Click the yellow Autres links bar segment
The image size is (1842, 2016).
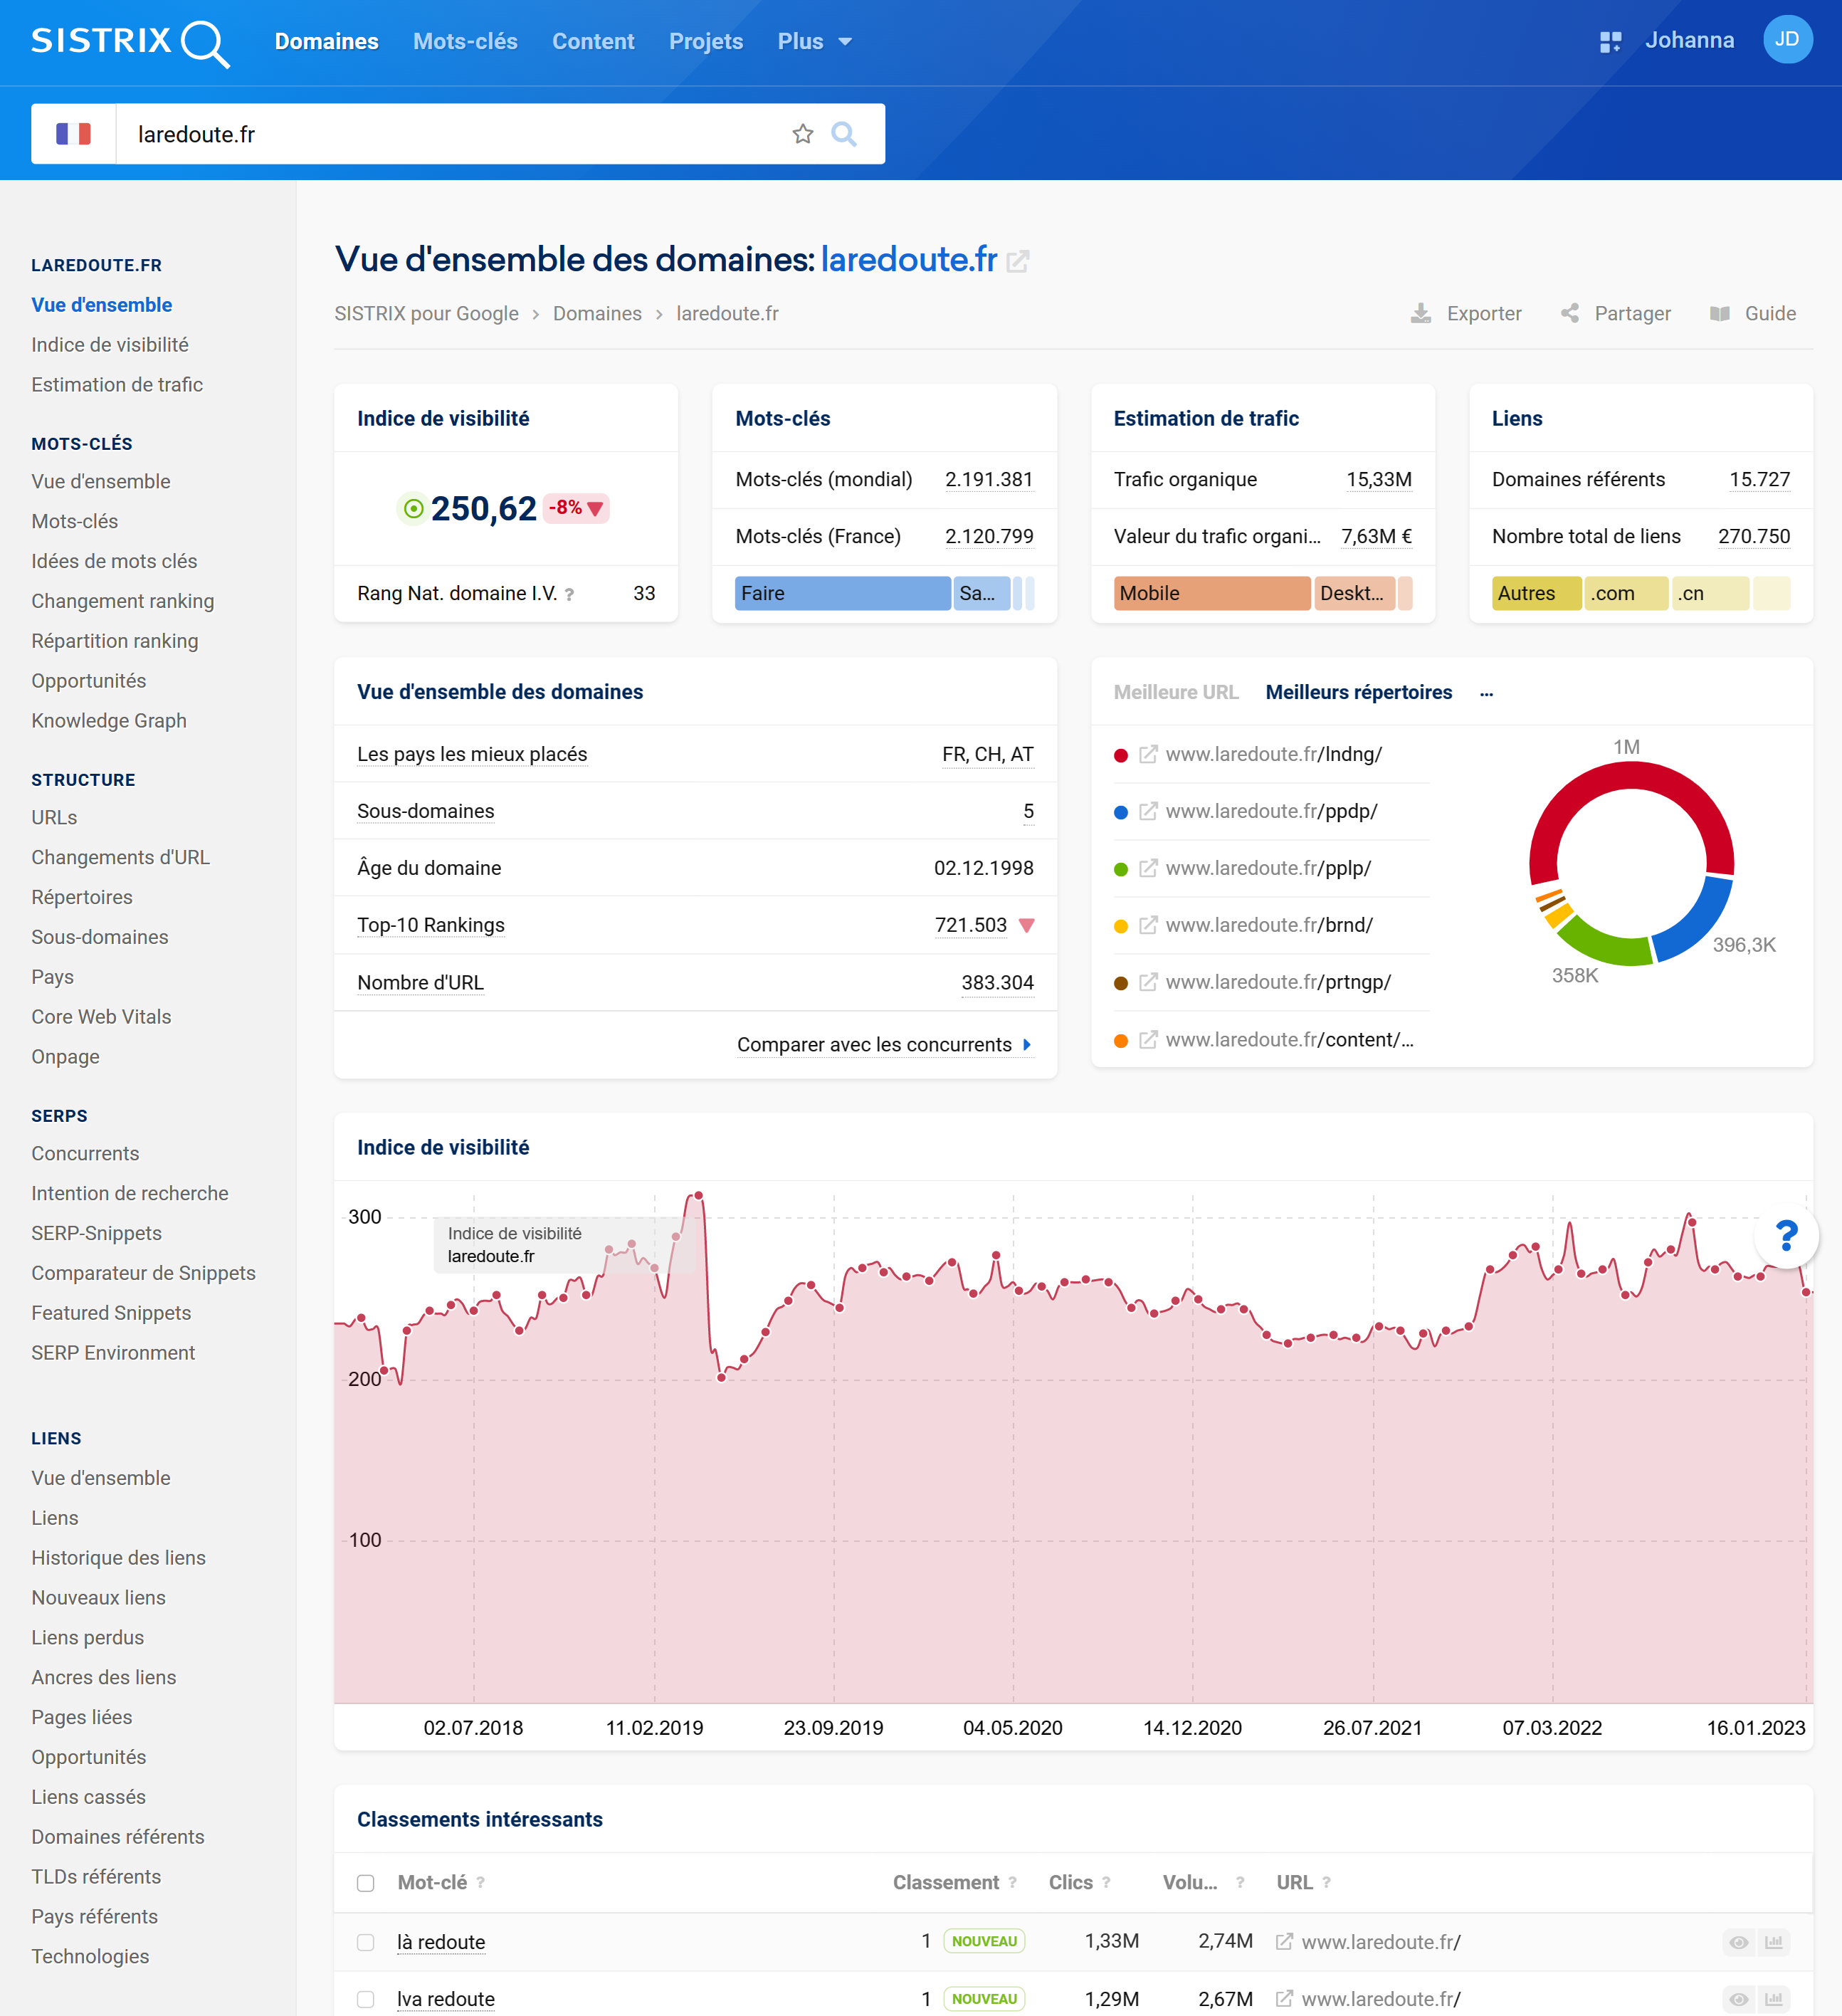pyautogui.click(x=1537, y=594)
